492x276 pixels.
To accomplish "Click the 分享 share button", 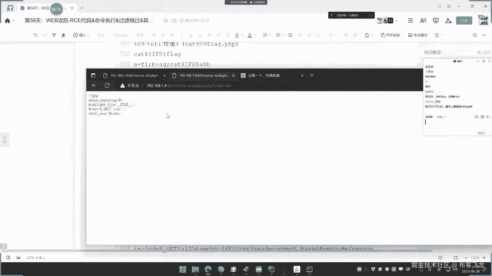I will (464, 20).
